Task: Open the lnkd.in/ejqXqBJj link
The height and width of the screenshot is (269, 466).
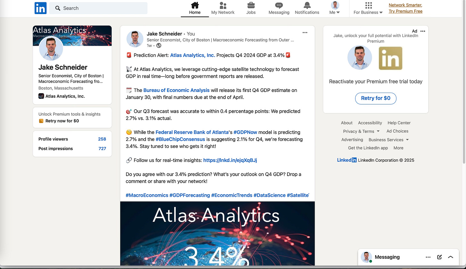Action: (x=230, y=160)
